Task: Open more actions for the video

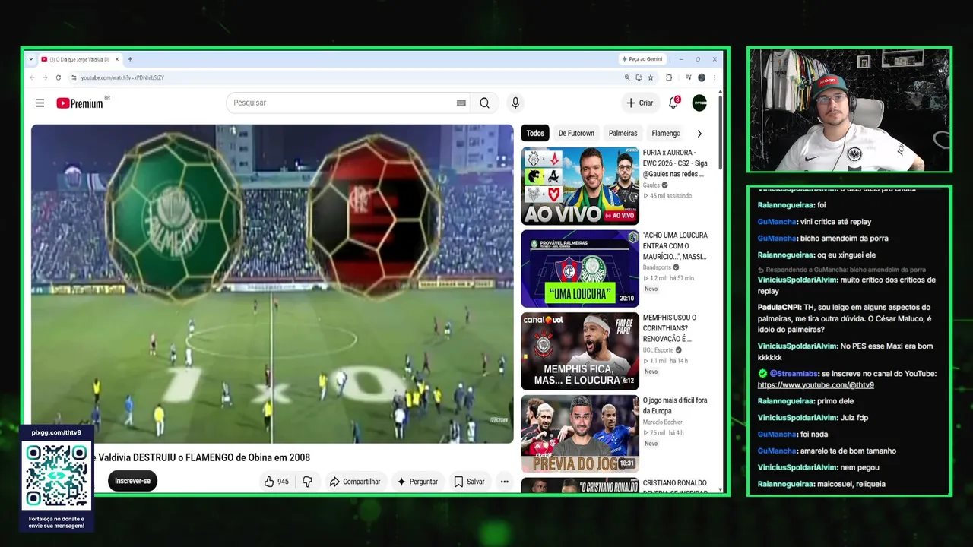Action: coord(504,482)
